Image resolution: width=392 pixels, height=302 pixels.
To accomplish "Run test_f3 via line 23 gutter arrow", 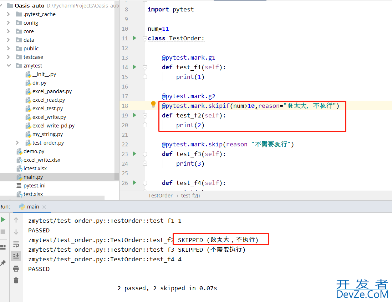I will 134,153.
